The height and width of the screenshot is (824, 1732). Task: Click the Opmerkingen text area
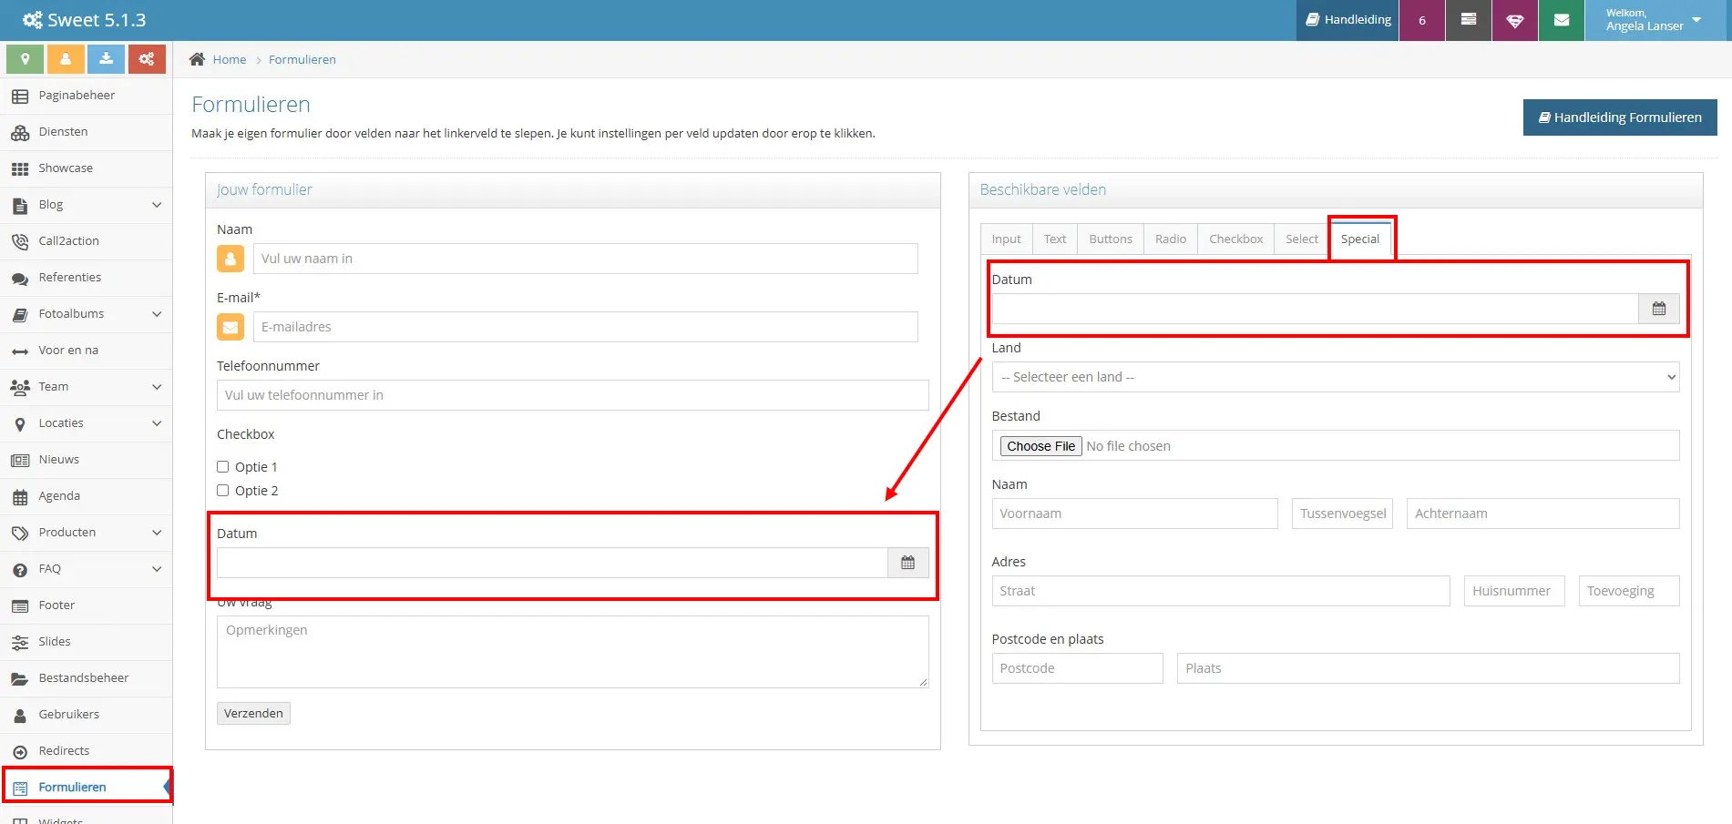tap(573, 652)
